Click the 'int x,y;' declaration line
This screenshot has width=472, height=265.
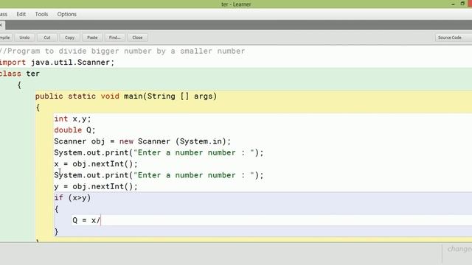[72, 119]
